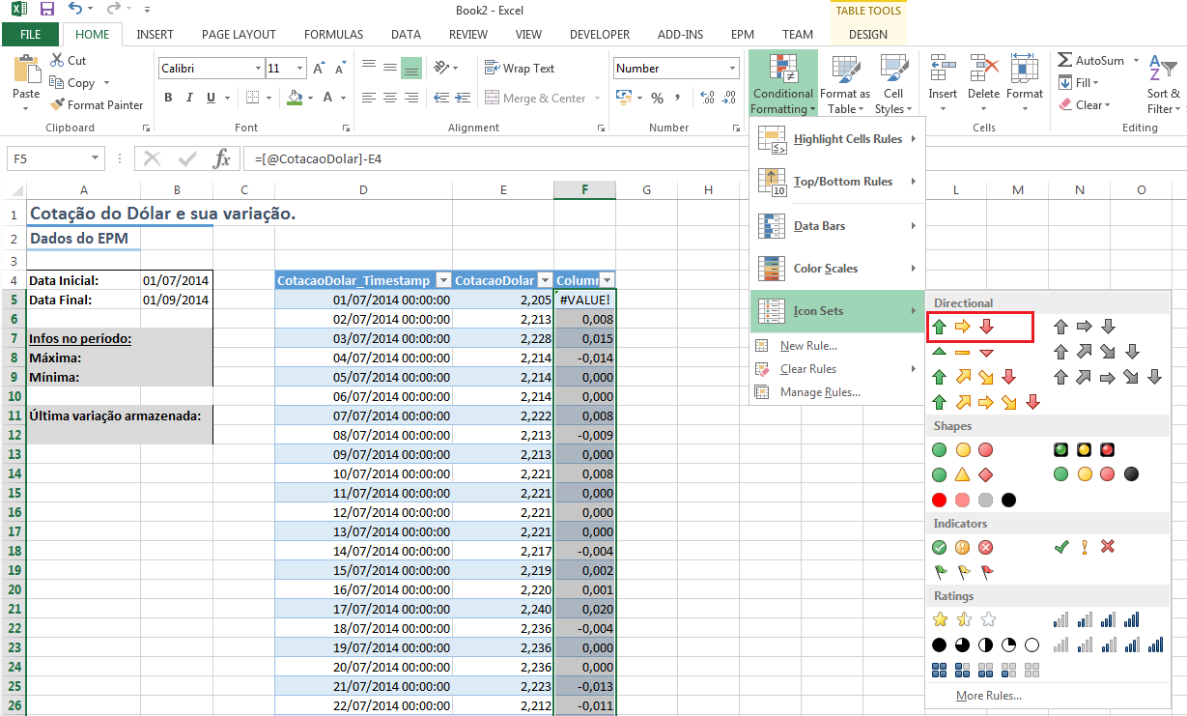Viewport: 1187px width, 716px height.
Task: Select the 3 triangles directional icon set
Action: coord(961,353)
